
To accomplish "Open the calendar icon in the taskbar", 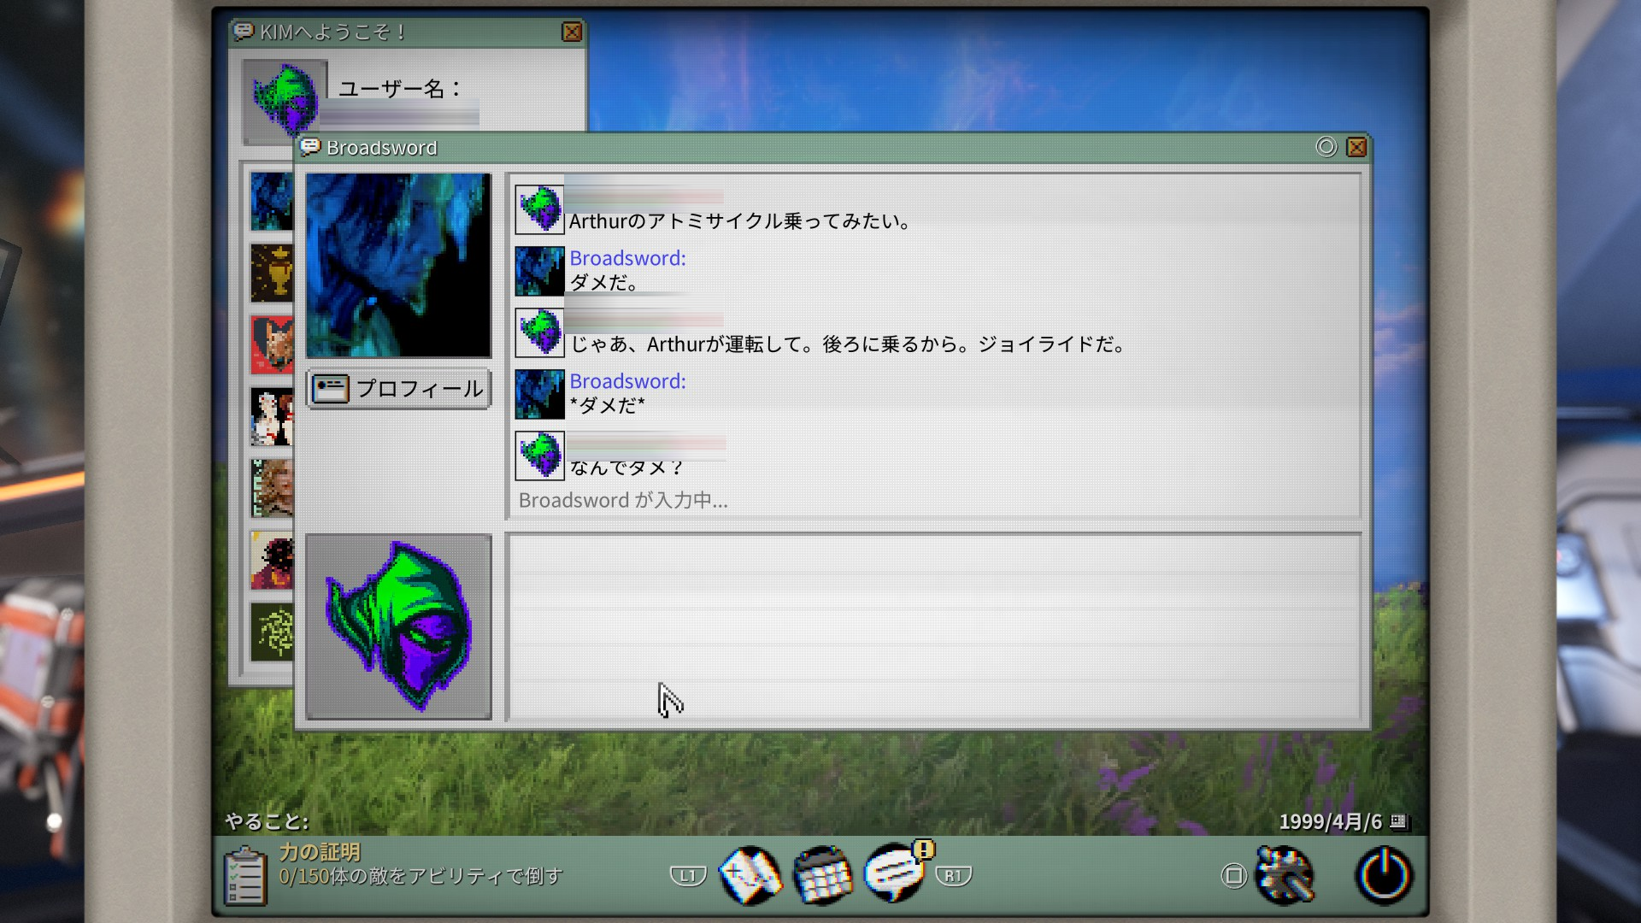I will pyautogui.click(x=822, y=875).
